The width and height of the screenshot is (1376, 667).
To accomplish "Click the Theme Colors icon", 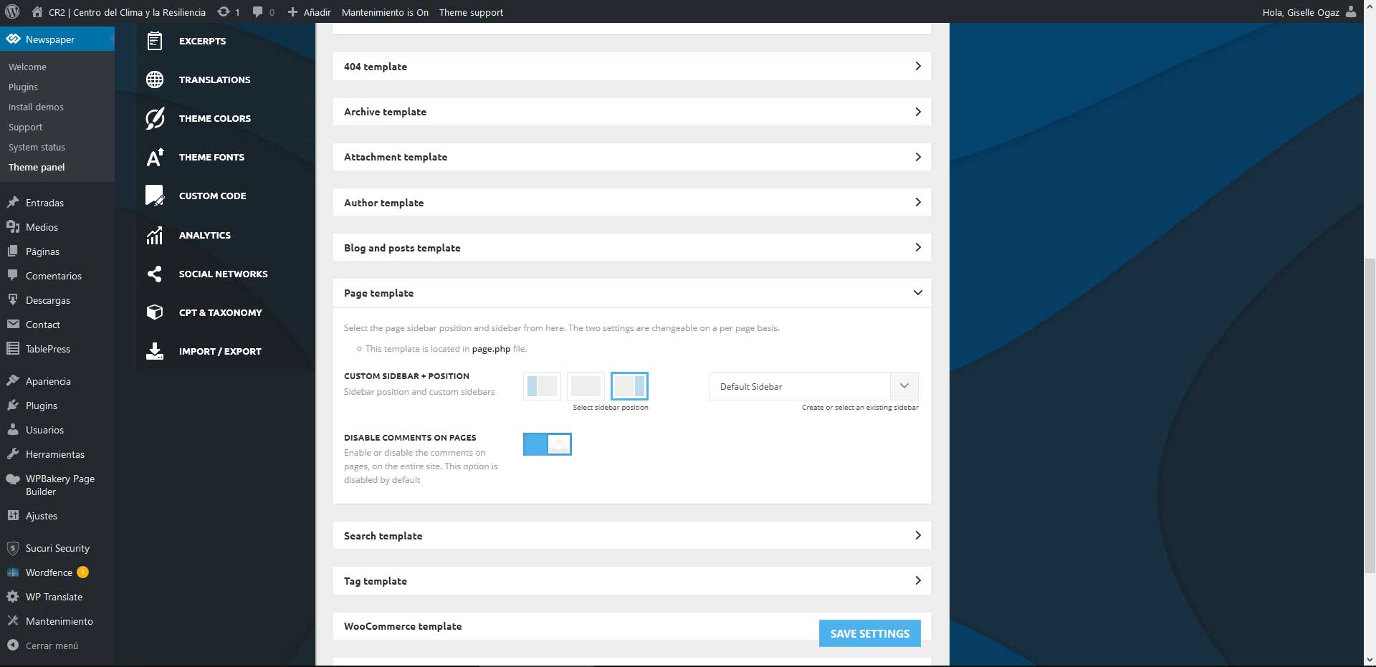I will (155, 118).
